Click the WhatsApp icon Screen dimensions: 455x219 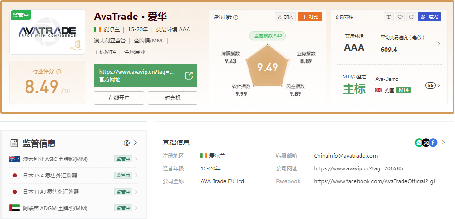pyautogui.click(x=419, y=143)
